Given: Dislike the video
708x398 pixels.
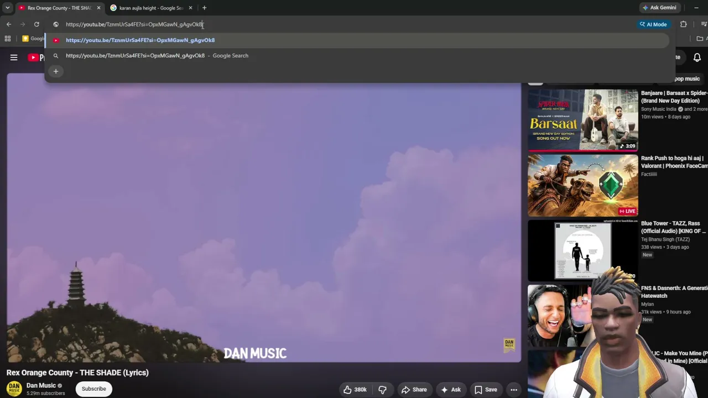Looking at the screenshot, I should tap(382, 390).
